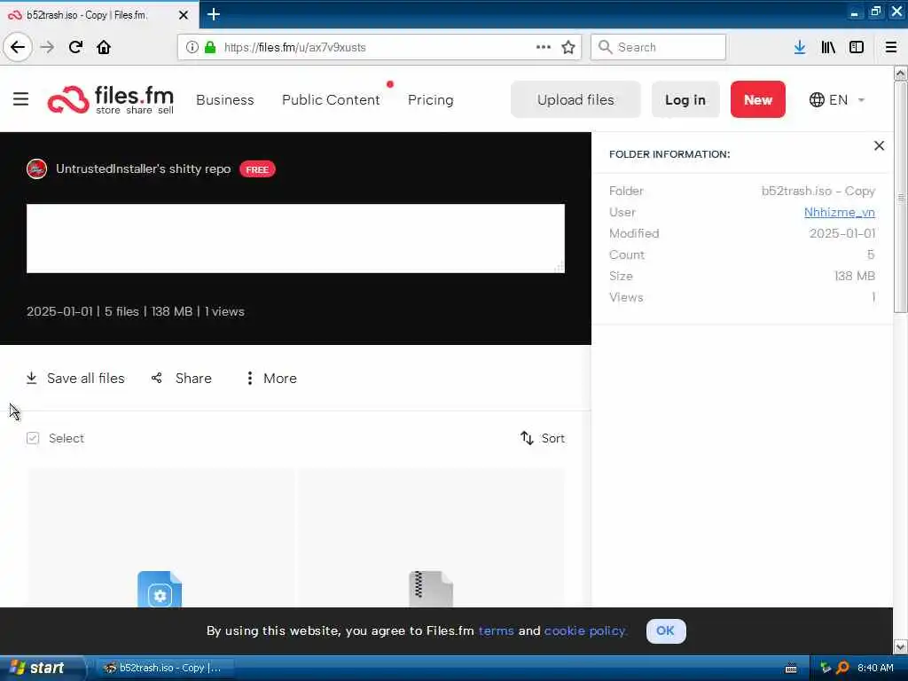
Task: Click the Save all files label
Action: [86, 378]
